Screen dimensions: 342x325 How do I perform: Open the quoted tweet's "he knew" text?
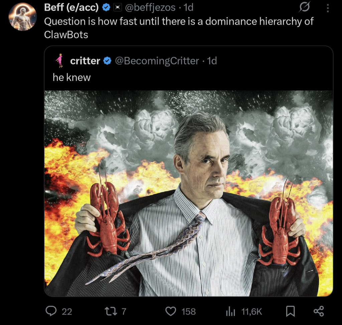pos(71,77)
